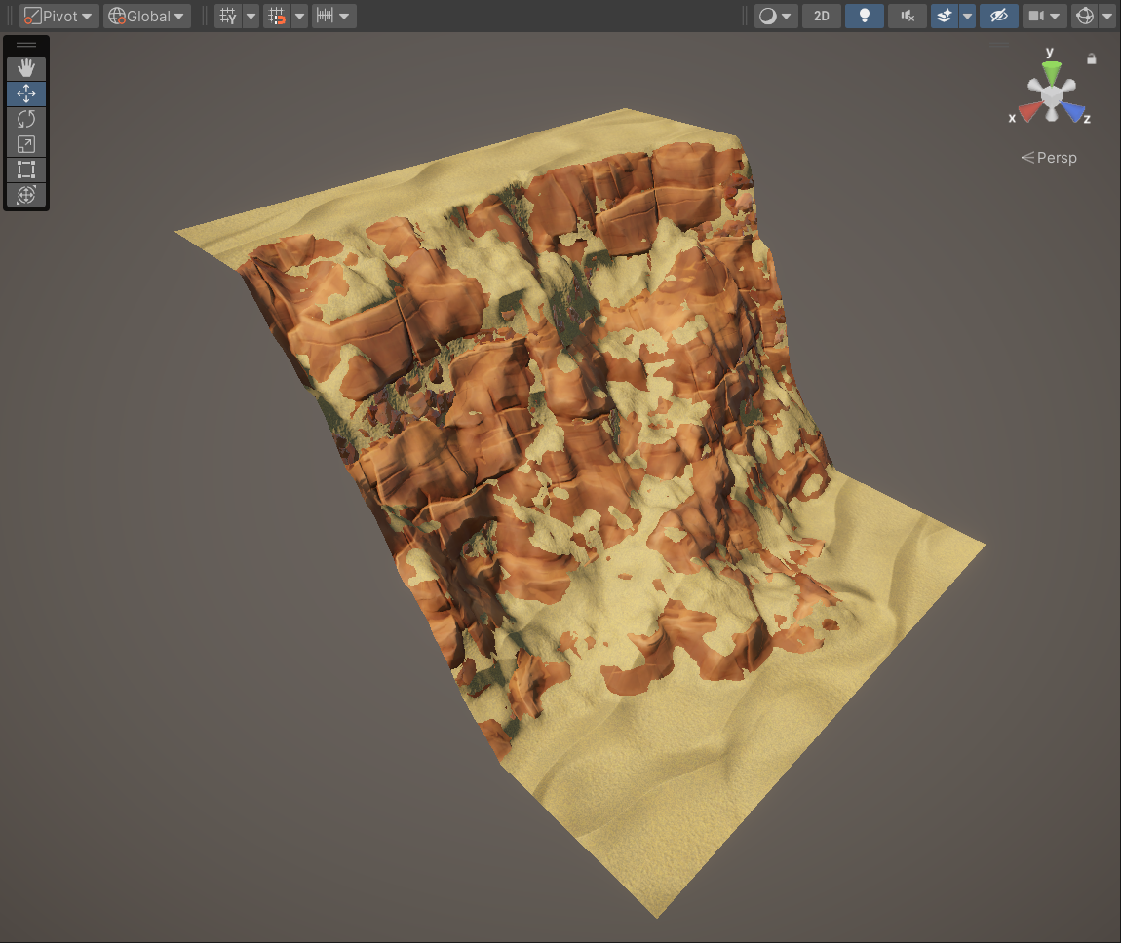Select the View (hand) tool

[x=25, y=67]
